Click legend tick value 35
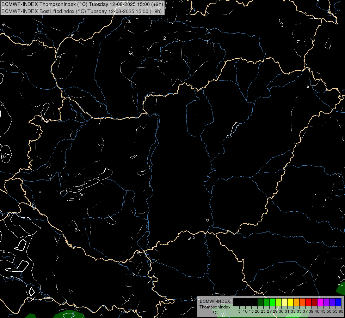The height and width of the screenshot is (318, 345). coord(300,311)
